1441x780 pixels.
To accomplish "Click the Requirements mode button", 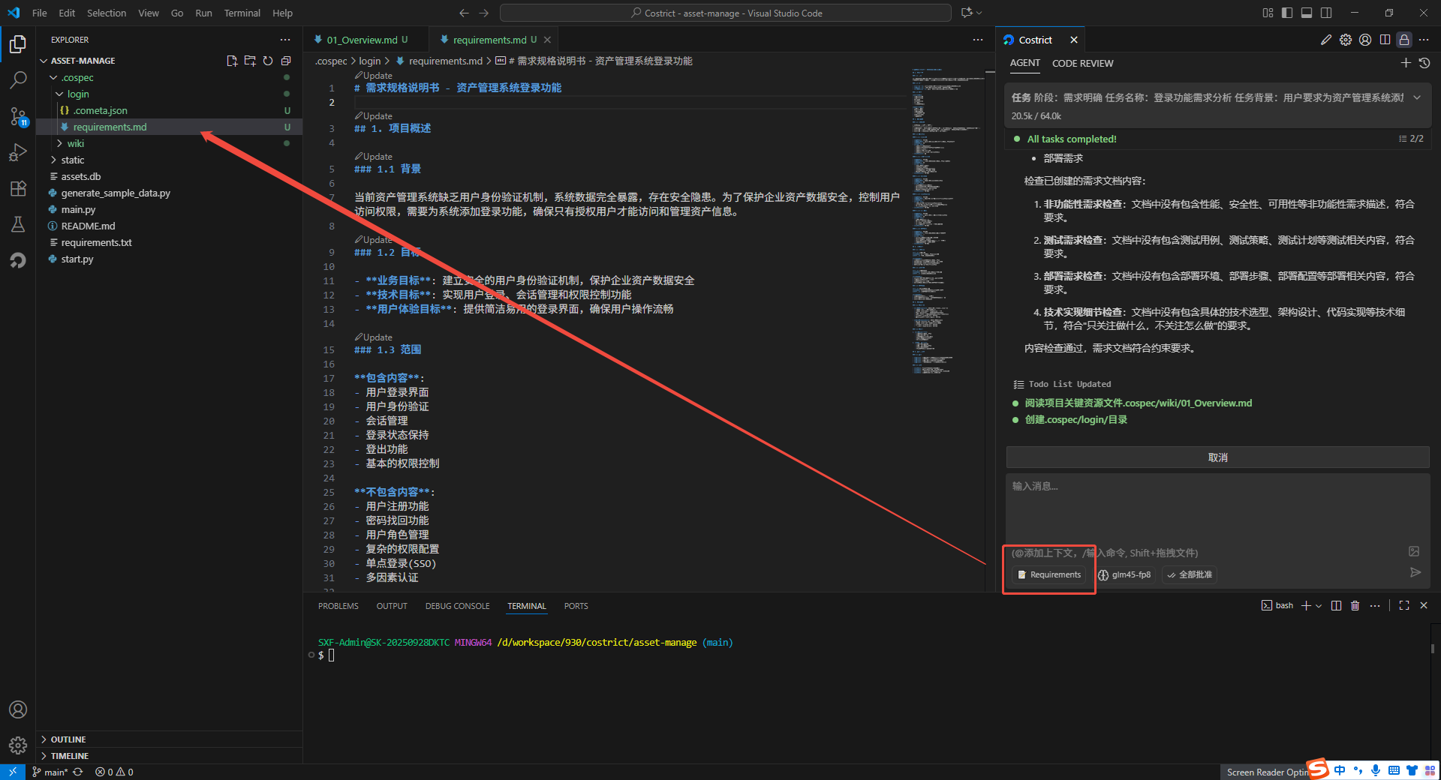I will pos(1049,574).
